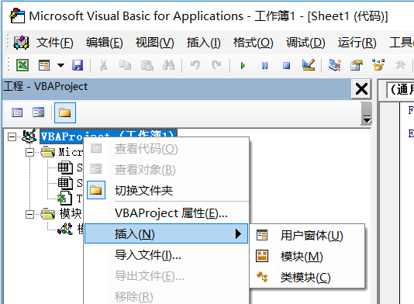Collapse the 模块 folder node

click(29, 214)
